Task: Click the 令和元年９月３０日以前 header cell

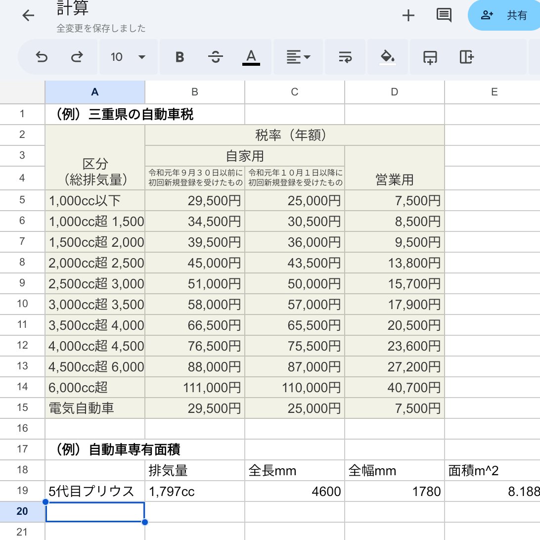Action: tap(194, 178)
